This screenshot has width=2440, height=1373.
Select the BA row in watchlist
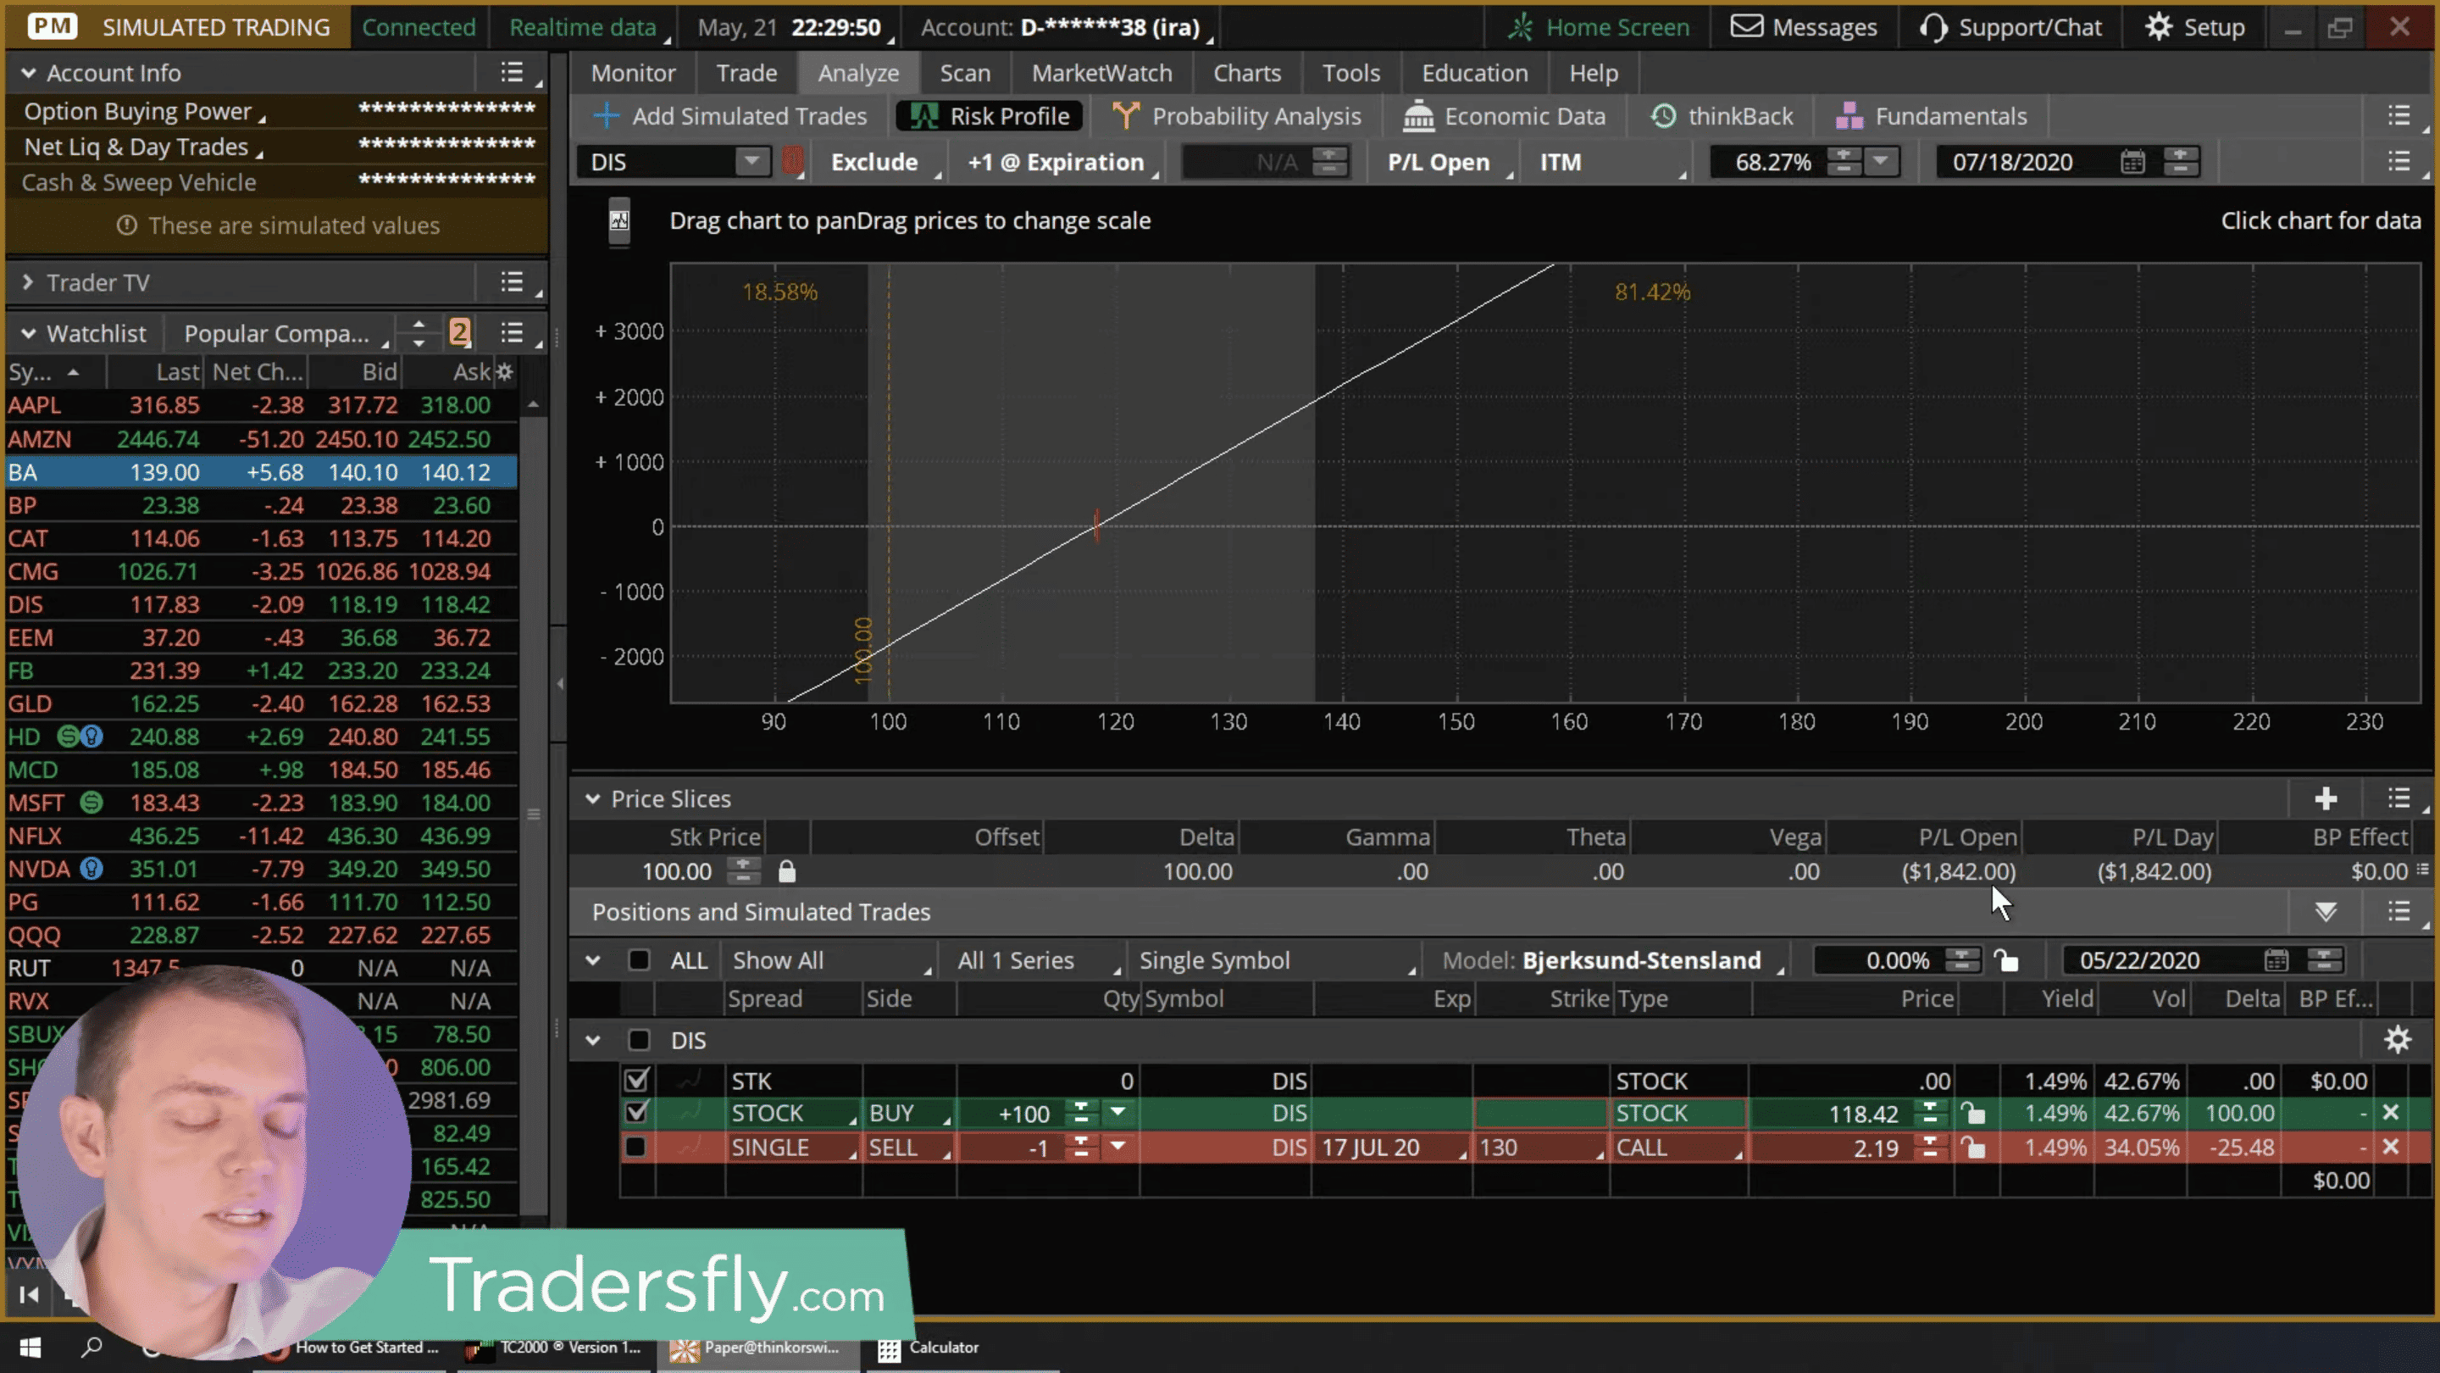click(x=262, y=473)
